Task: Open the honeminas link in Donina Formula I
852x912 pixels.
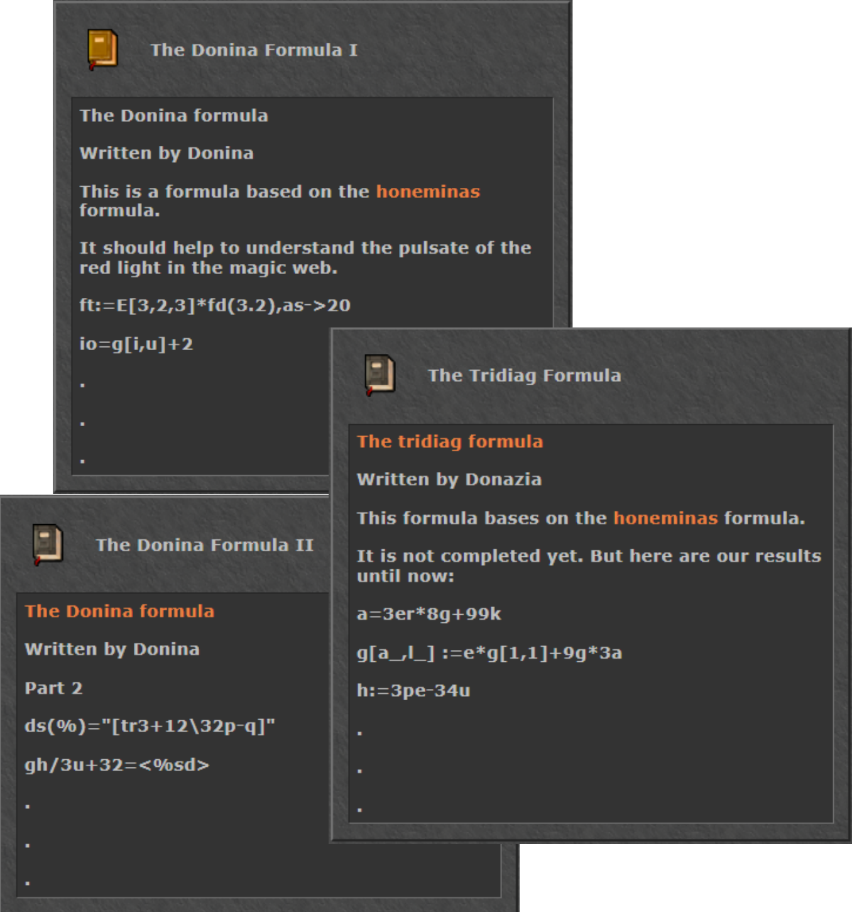Action: [x=427, y=192]
